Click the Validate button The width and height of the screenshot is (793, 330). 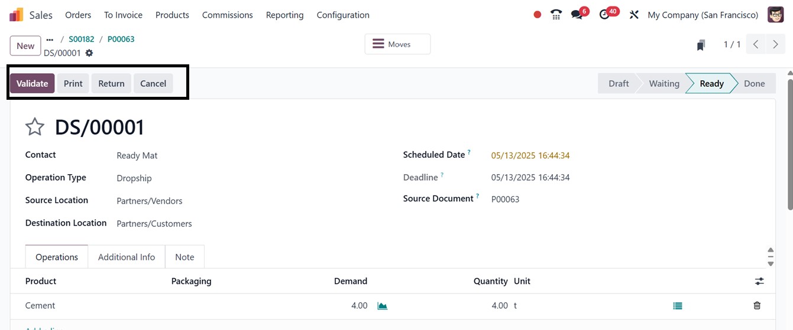(32, 83)
